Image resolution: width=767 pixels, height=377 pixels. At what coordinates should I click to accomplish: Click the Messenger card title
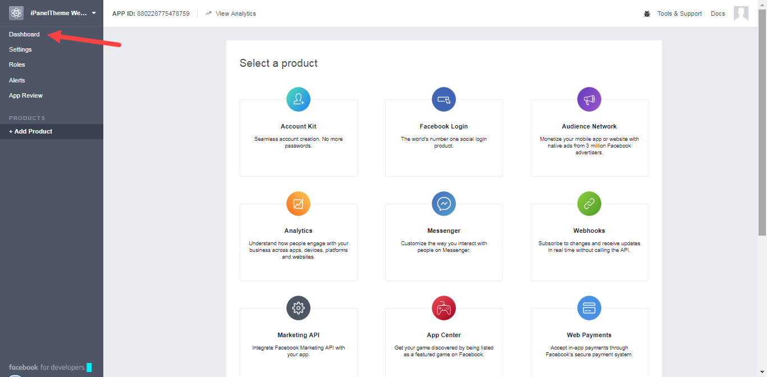tap(444, 231)
